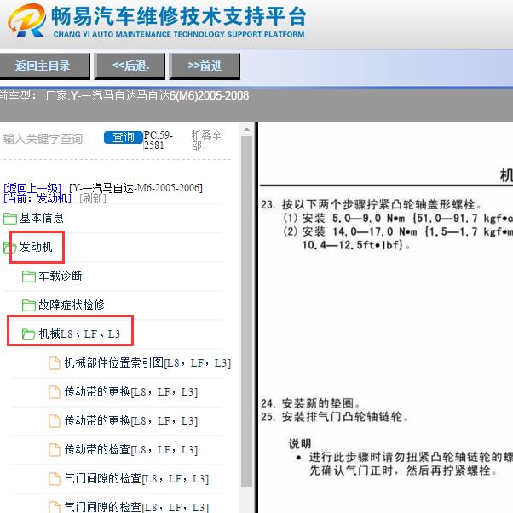Viewport: 513px width, 513px height.
Task: Click folder icon next to 基本信息
Action: click(10, 219)
